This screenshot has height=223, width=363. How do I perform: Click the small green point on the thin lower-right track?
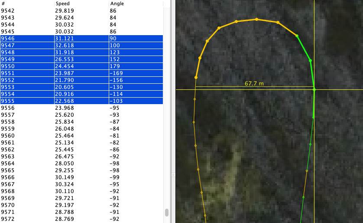coord(307,171)
